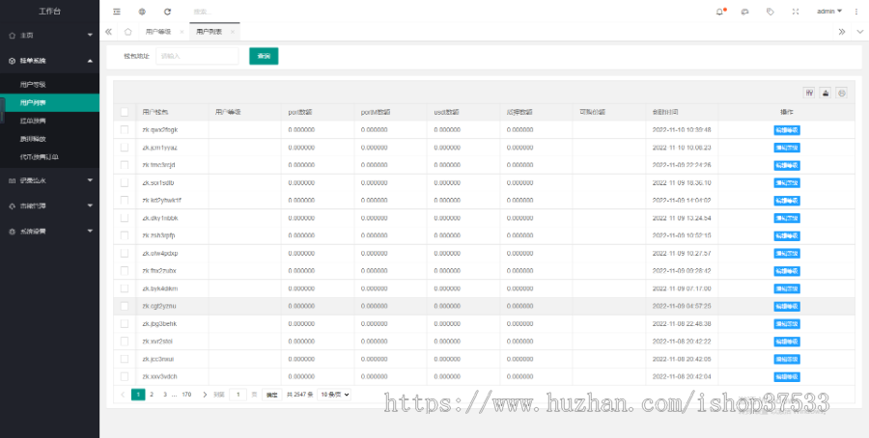Click the 用户等级 column header
The image size is (869, 438).
tap(228, 112)
